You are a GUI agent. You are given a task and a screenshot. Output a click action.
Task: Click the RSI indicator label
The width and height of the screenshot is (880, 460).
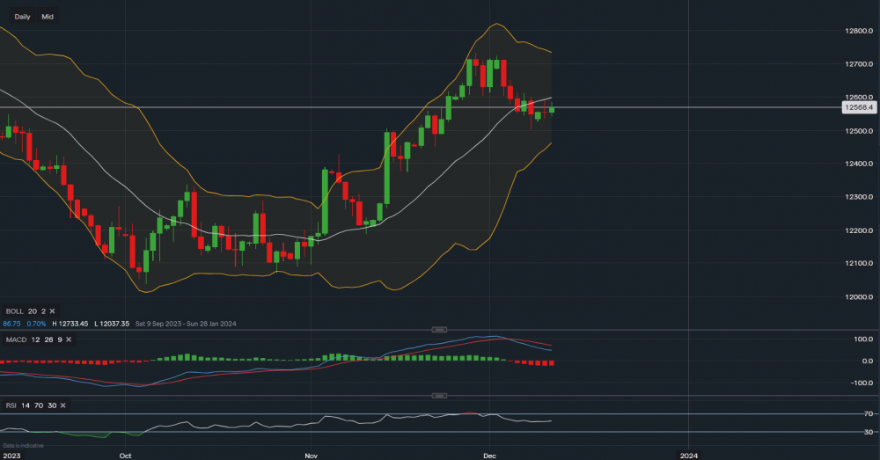[12, 405]
